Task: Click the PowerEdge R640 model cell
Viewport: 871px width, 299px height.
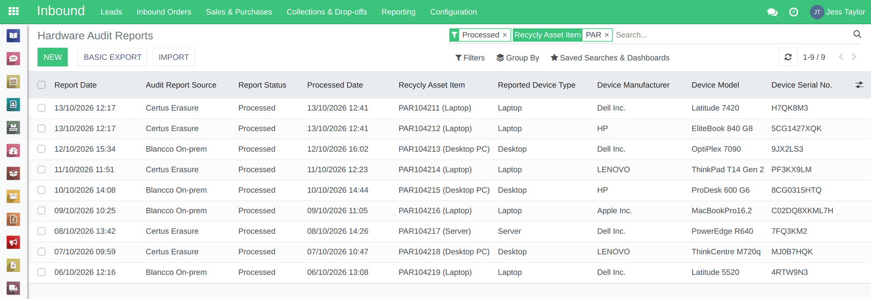Action: [722, 231]
